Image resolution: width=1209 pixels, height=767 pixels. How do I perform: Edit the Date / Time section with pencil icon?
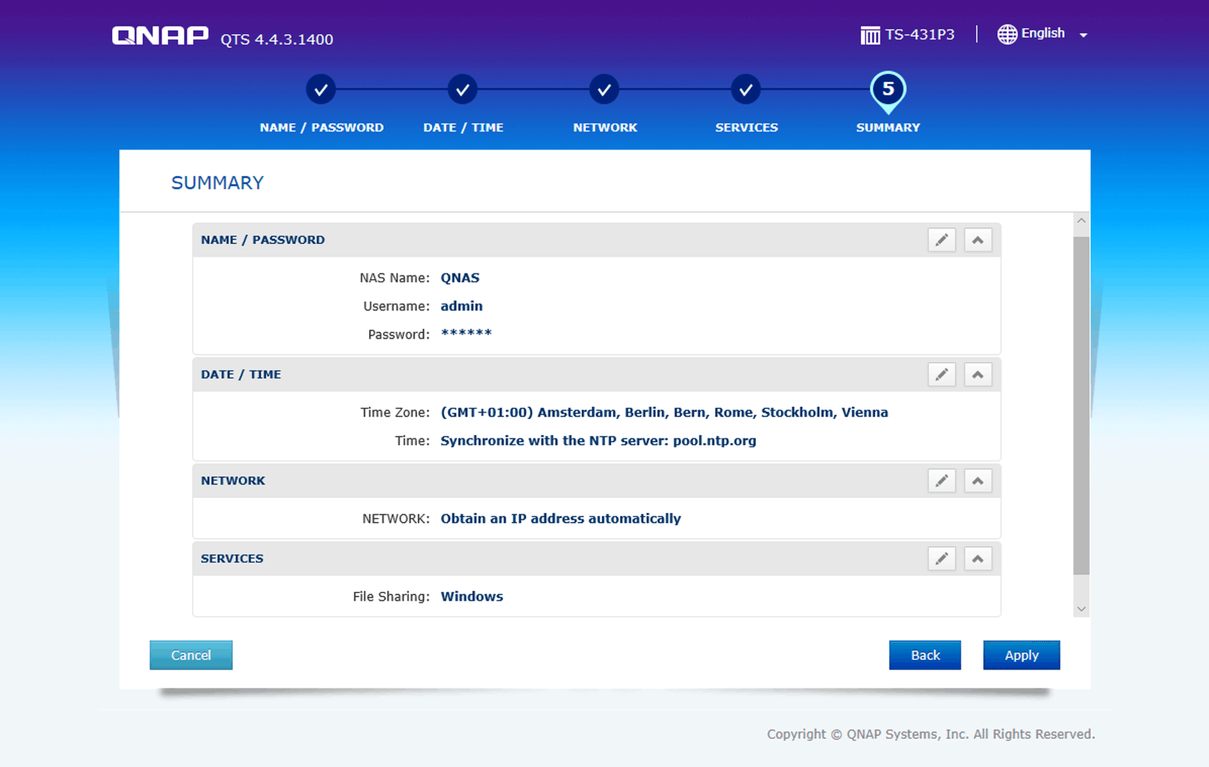click(941, 374)
